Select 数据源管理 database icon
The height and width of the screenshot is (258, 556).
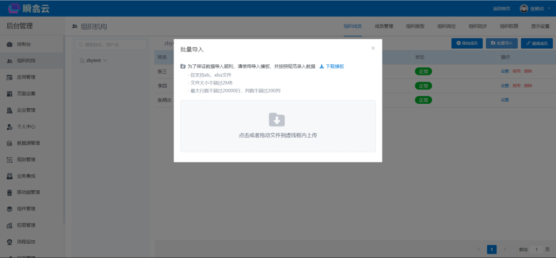pyautogui.click(x=9, y=143)
